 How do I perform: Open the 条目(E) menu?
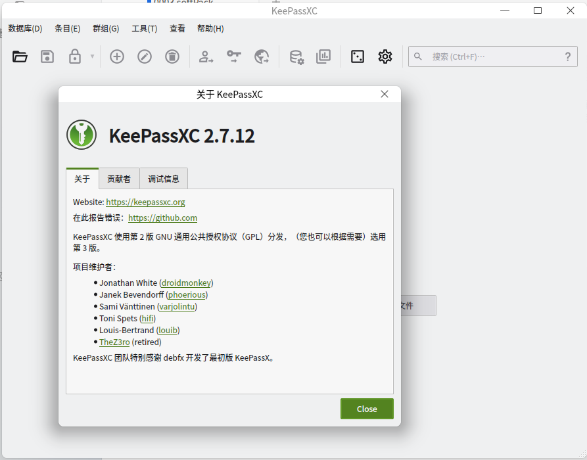pyautogui.click(x=68, y=29)
